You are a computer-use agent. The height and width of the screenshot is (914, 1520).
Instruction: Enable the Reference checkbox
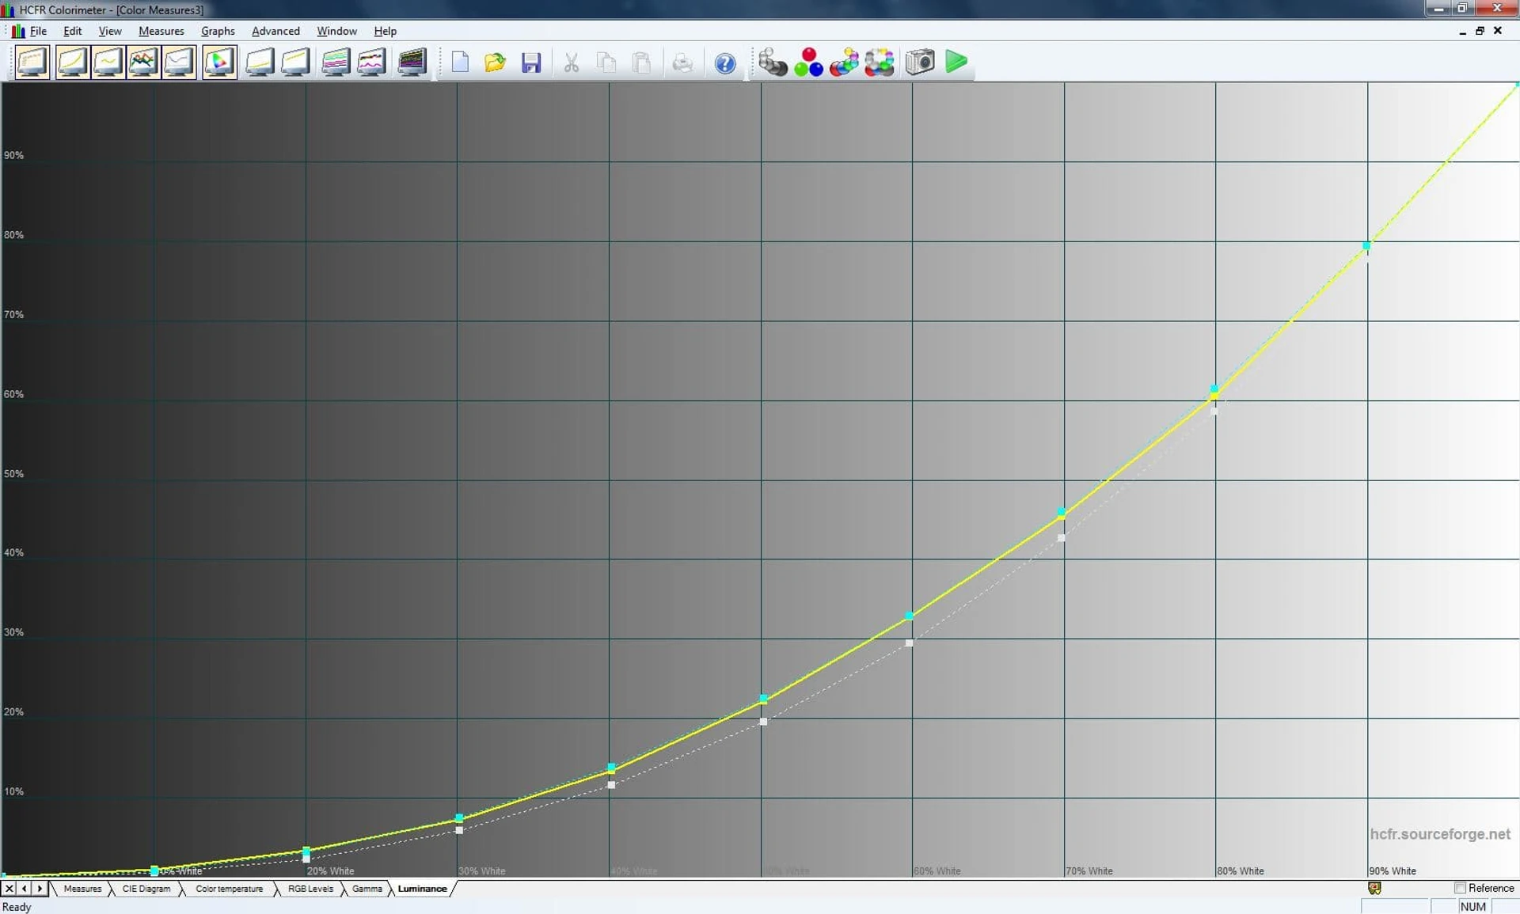pos(1460,888)
